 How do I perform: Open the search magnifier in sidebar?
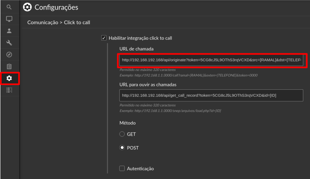pyautogui.click(x=9, y=7)
